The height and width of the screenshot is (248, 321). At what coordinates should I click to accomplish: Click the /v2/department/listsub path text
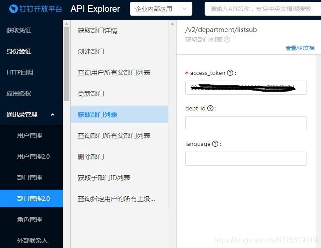point(221,30)
